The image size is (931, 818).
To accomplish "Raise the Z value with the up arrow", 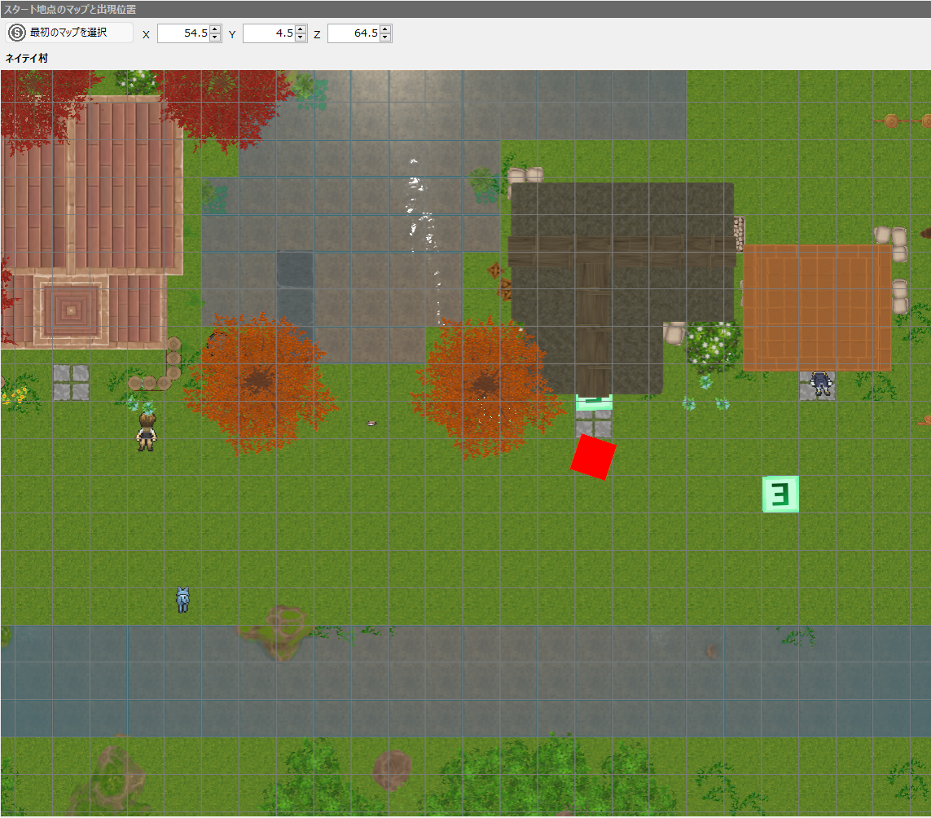I will click(x=385, y=29).
